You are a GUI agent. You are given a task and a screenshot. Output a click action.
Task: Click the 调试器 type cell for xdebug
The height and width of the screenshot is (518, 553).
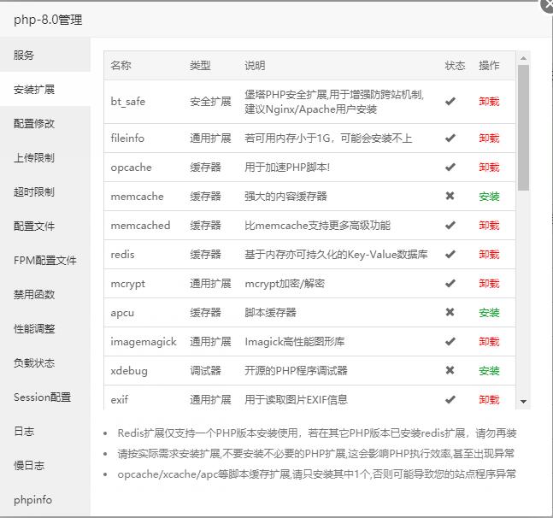pyautogui.click(x=205, y=371)
